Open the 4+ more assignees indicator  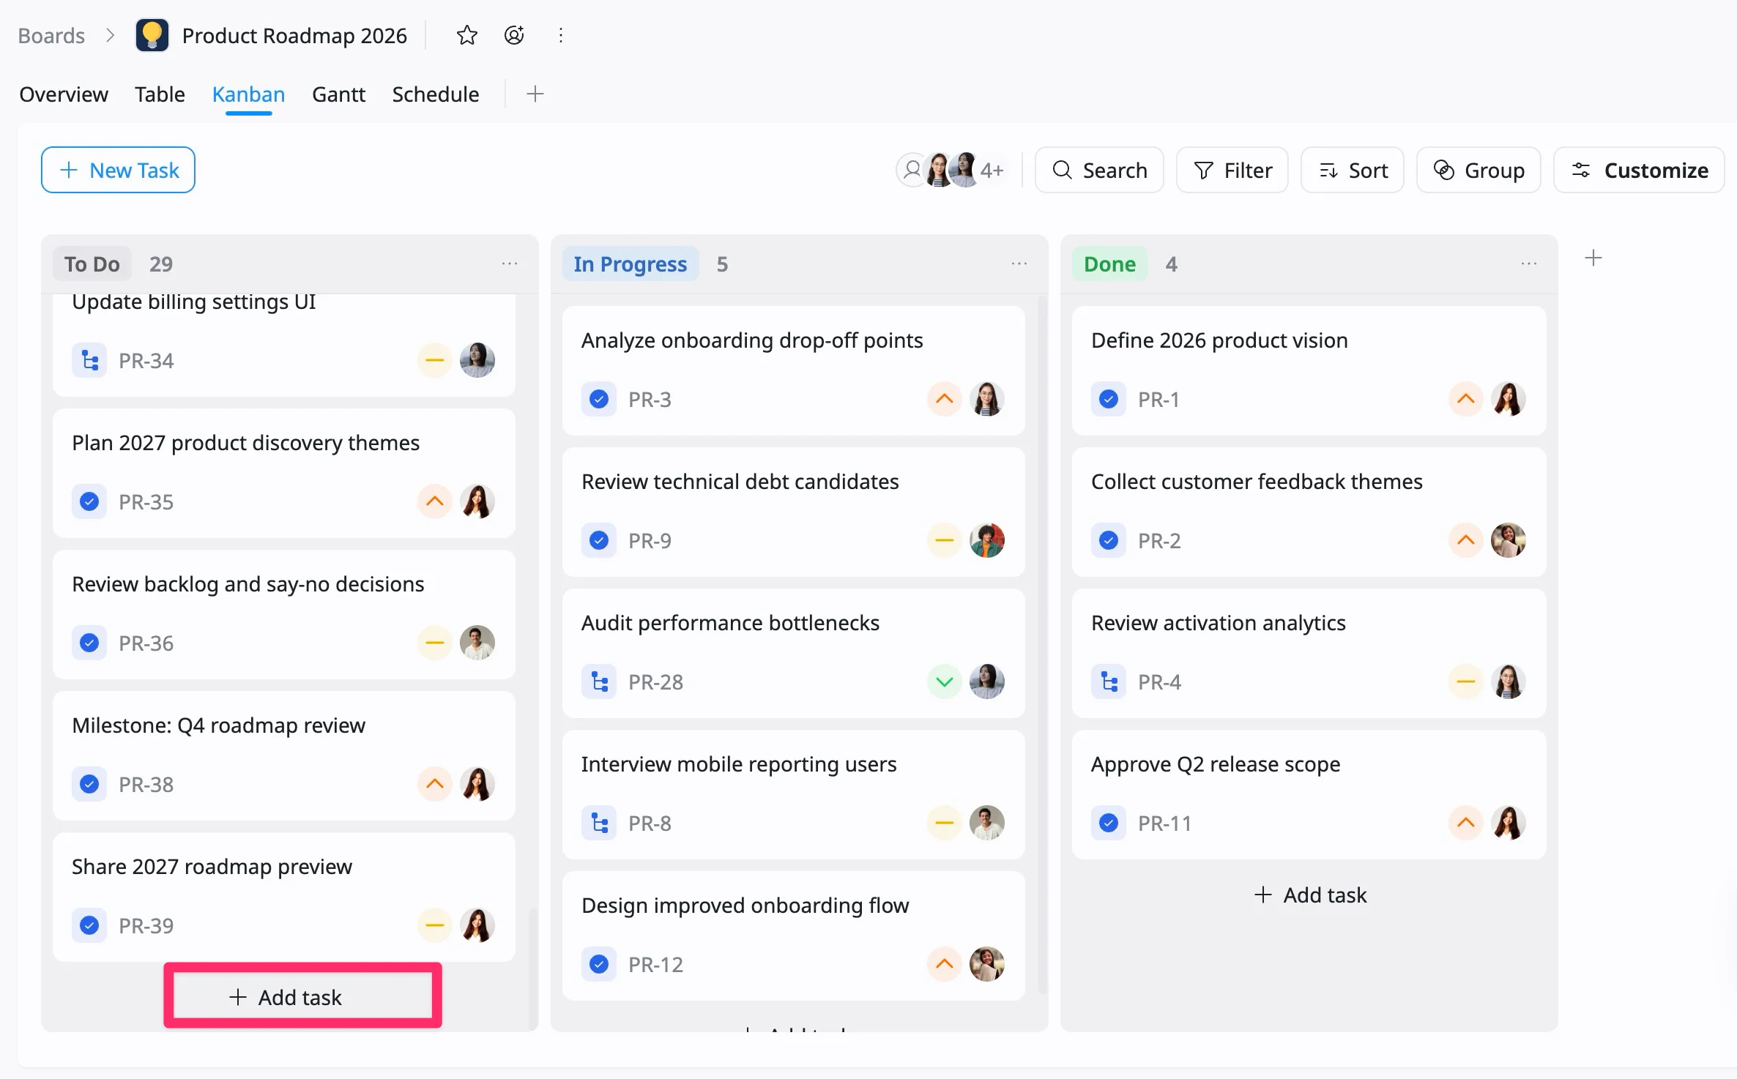click(x=992, y=170)
